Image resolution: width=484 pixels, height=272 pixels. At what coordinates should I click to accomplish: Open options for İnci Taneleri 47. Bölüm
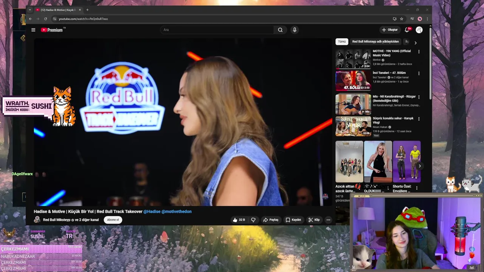pos(419,73)
